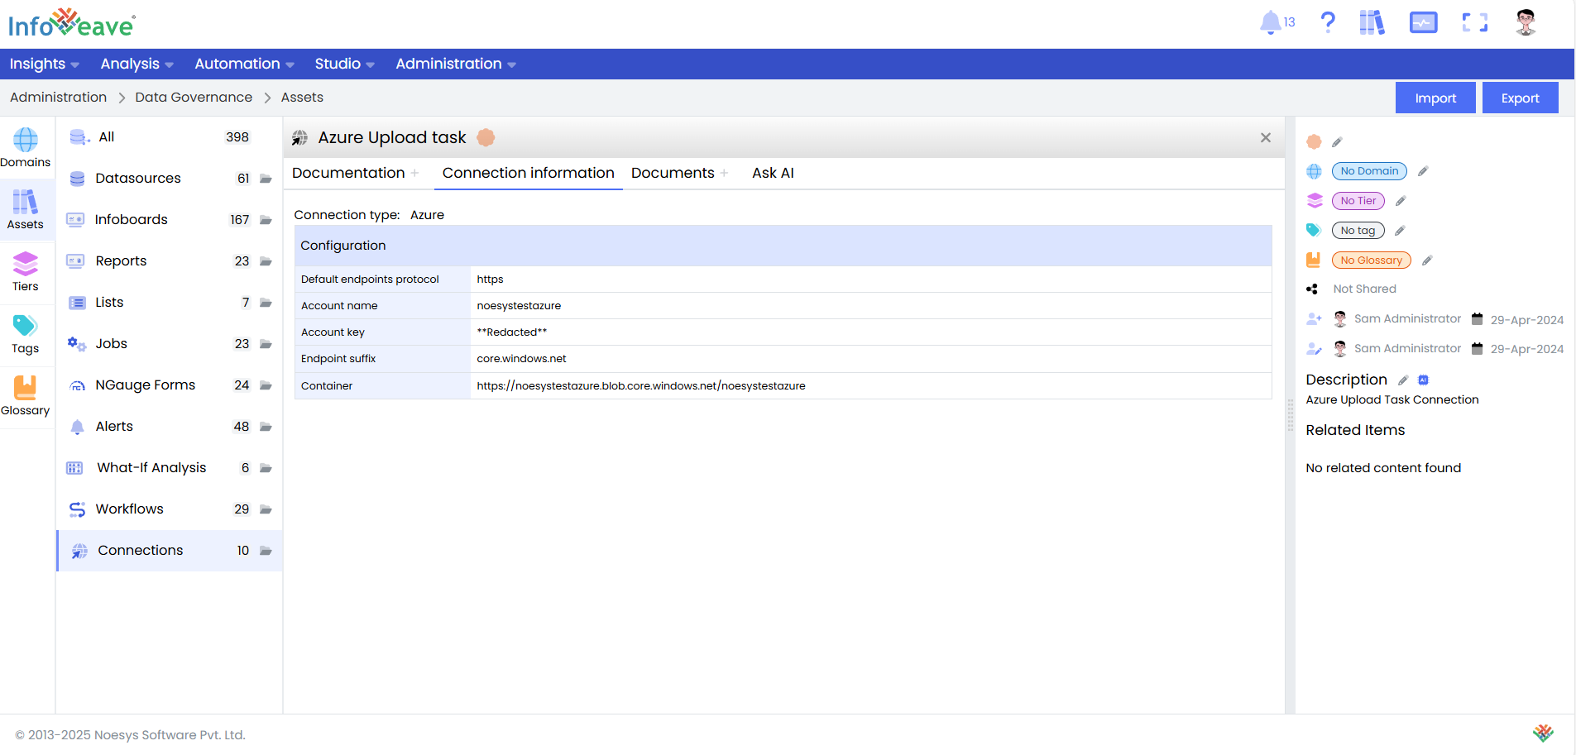
Task: Click the orange status color dot beside title
Action: [486, 137]
